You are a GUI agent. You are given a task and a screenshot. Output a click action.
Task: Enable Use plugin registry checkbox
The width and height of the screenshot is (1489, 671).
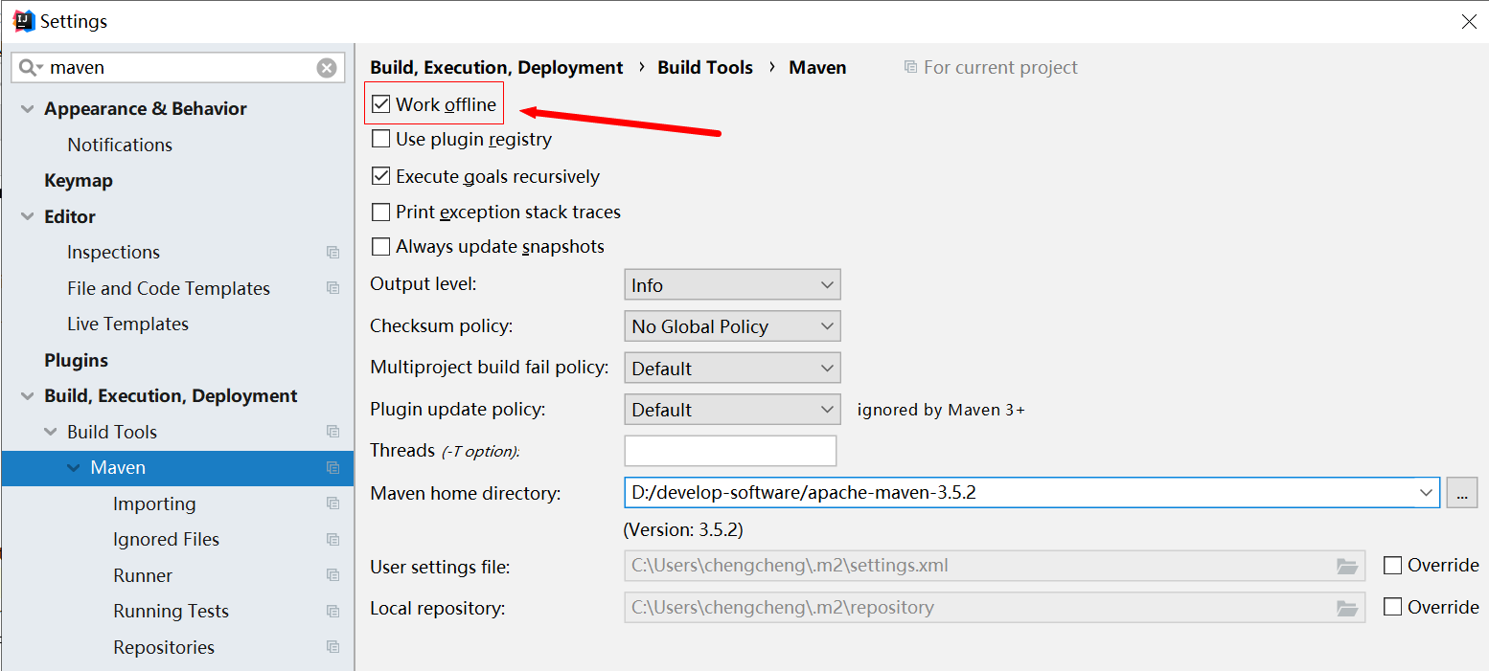click(381, 140)
